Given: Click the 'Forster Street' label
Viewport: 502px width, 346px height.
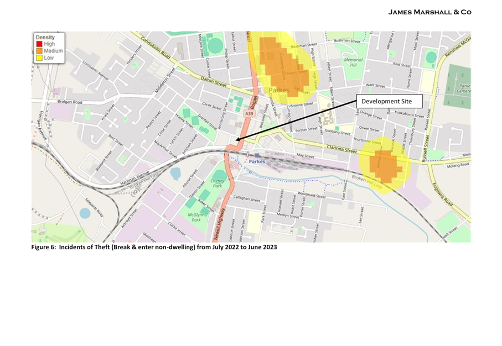Looking at the screenshot, I should (x=307, y=129).
